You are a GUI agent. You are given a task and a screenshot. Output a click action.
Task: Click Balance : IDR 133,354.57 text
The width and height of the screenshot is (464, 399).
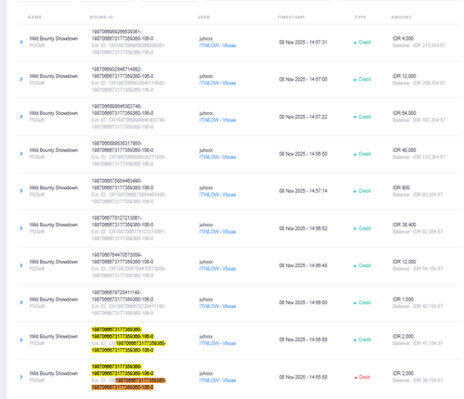(419, 157)
